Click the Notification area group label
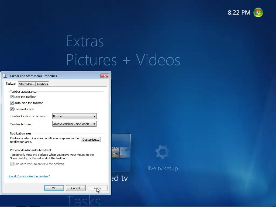 tap(20, 133)
